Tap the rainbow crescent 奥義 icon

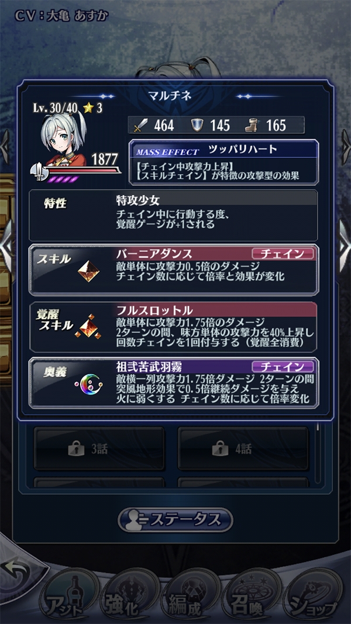[88, 385]
